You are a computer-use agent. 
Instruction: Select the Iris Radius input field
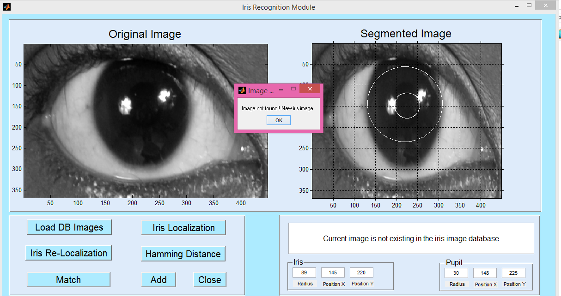click(304, 272)
